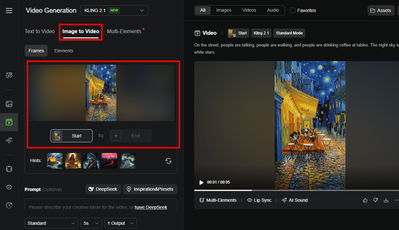399x230 pixels.
Task: Open the creative wand sidebar icon
Action: pos(9,75)
